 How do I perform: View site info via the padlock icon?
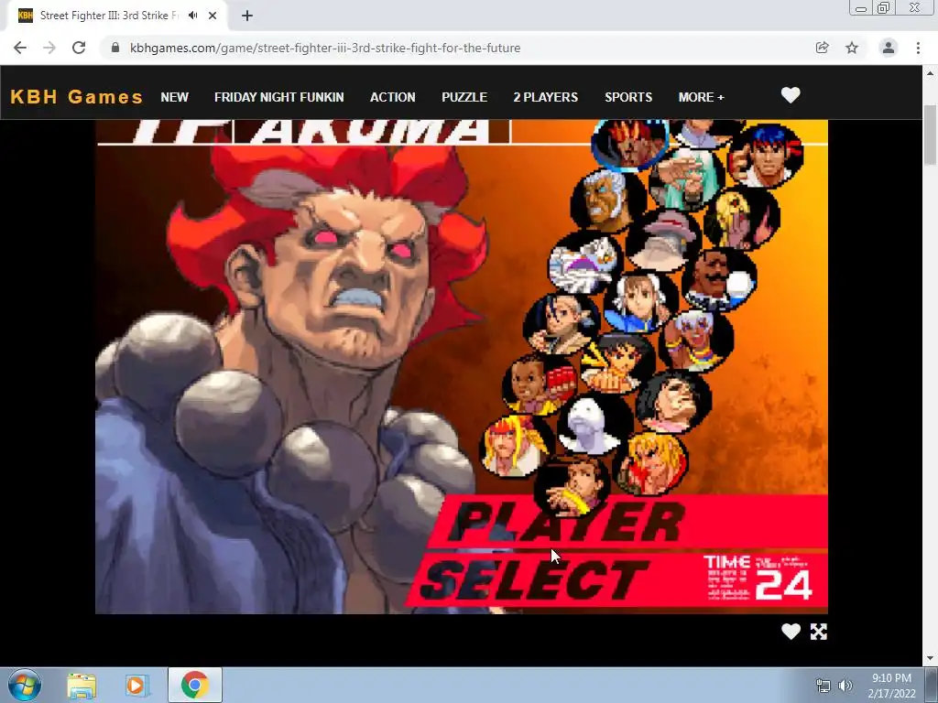pyautogui.click(x=115, y=48)
